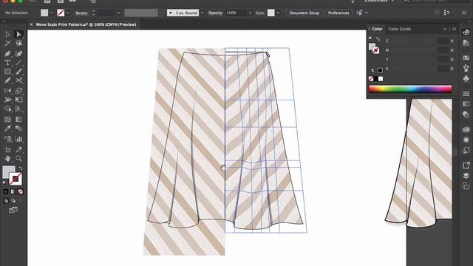Image resolution: width=473 pixels, height=266 pixels.
Task: Switch to Draw Normal mode
Action: pos(6,200)
